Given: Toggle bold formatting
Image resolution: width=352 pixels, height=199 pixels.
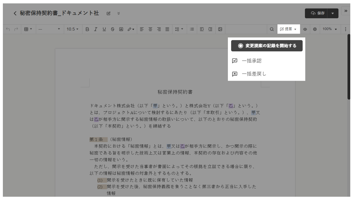Looking at the screenshot, I should point(87,29).
